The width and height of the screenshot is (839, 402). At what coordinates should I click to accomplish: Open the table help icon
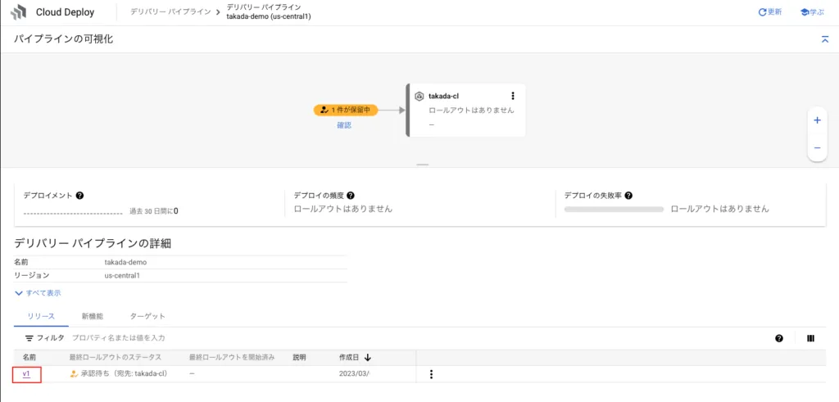click(779, 338)
